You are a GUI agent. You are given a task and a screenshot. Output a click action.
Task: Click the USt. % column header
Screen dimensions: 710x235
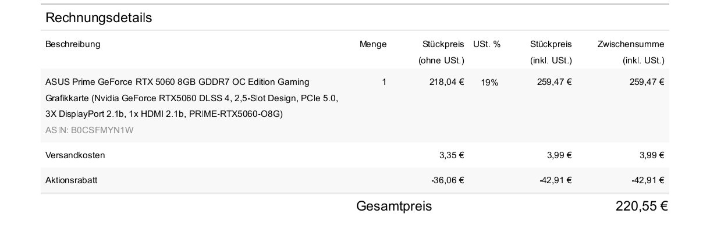pyautogui.click(x=487, y=44)
